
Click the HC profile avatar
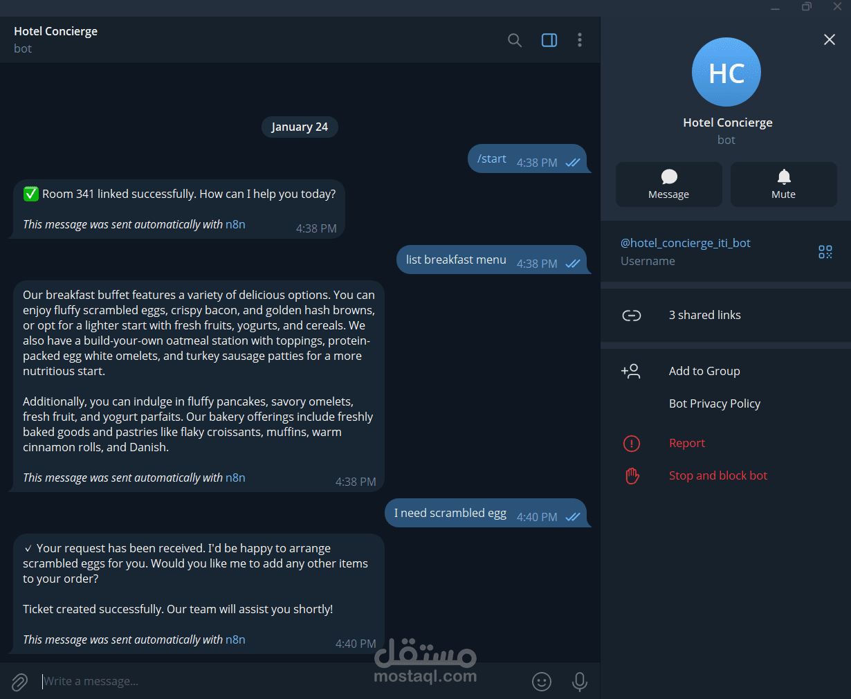[x=726, y=72]
